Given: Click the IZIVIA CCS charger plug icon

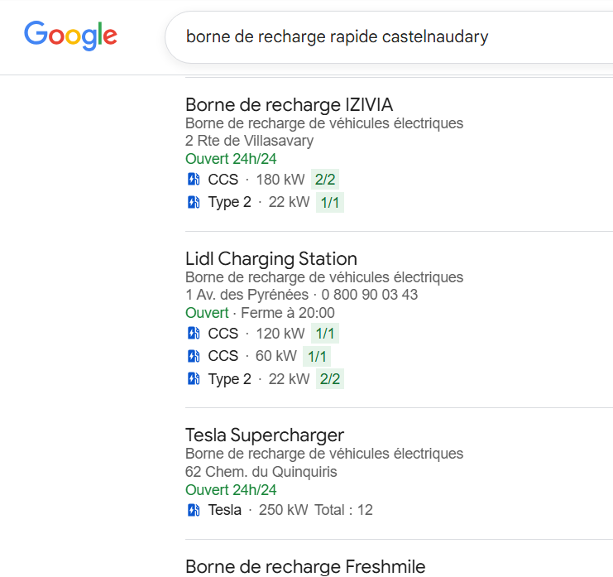Looking at the screenshot, I should coord(194,180).
